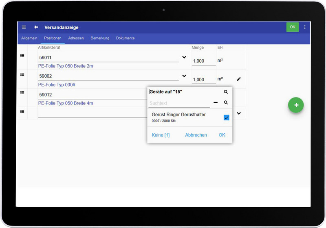Click the search icon beside Suchtext field
326x228 pixels.
tap(226, 103)
